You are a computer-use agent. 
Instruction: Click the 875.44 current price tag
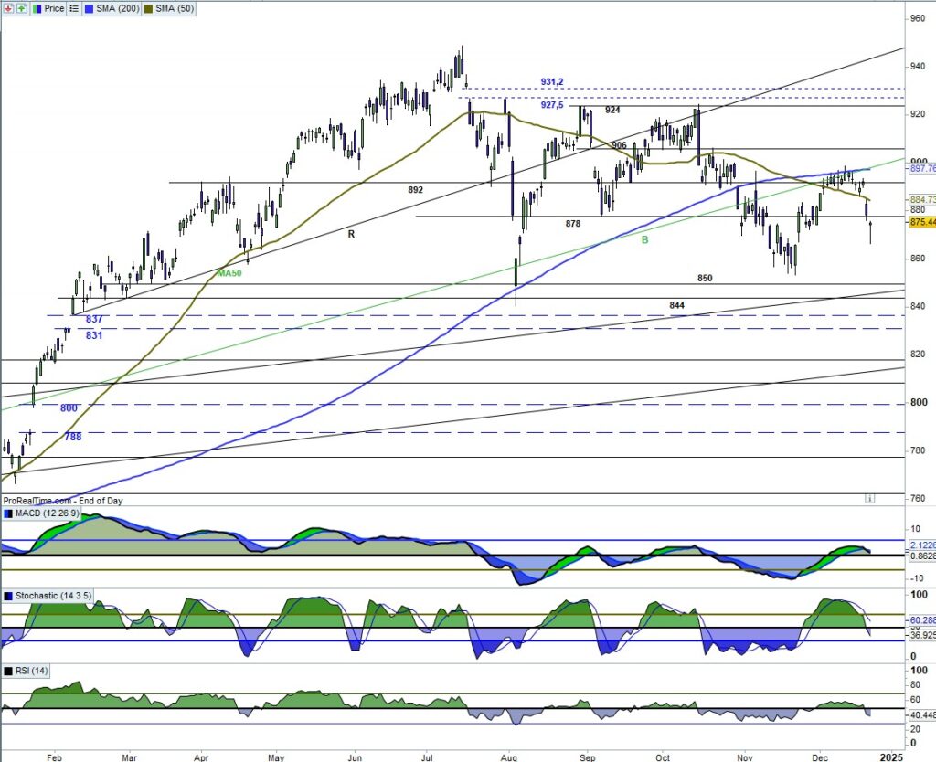921,222
